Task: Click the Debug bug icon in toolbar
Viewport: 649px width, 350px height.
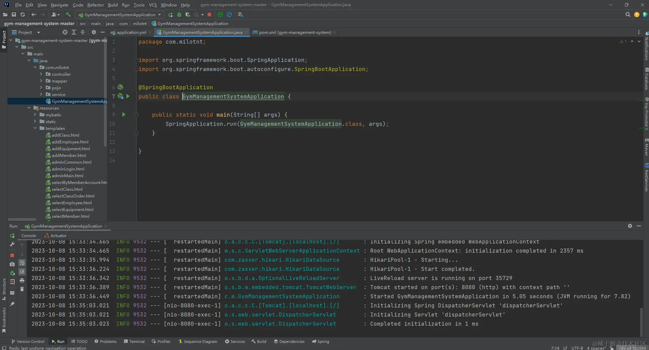Action: [x=179, y=15]
